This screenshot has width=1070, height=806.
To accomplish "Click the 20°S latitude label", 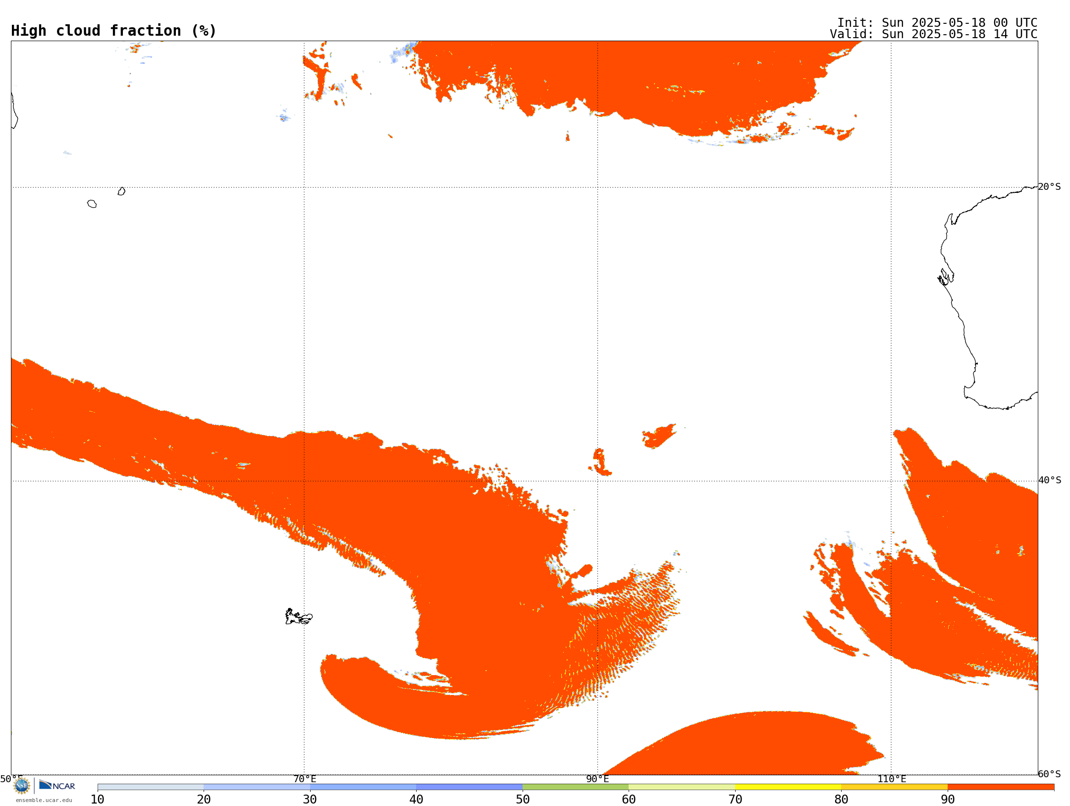I will coord(1050,187).
